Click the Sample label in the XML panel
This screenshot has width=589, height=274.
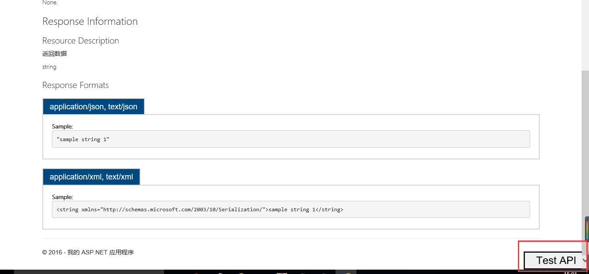point(62,197)
